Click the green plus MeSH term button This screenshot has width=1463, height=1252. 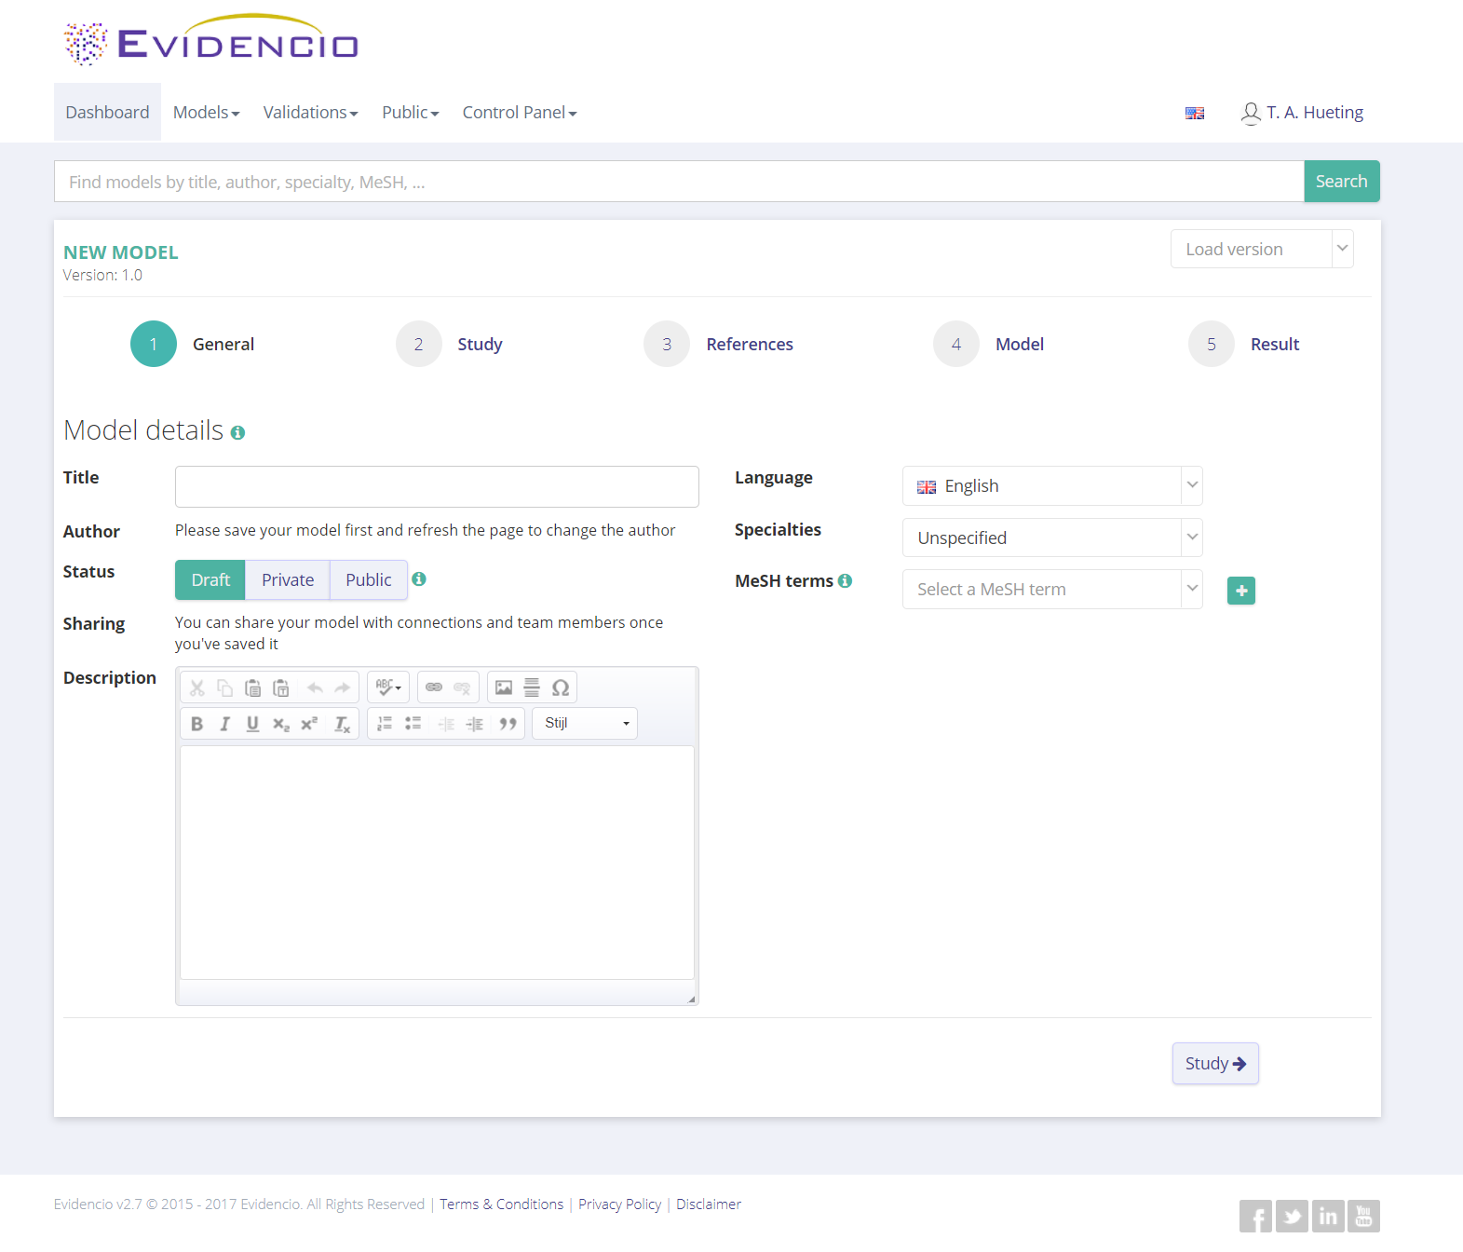[x=1240, y=591]
